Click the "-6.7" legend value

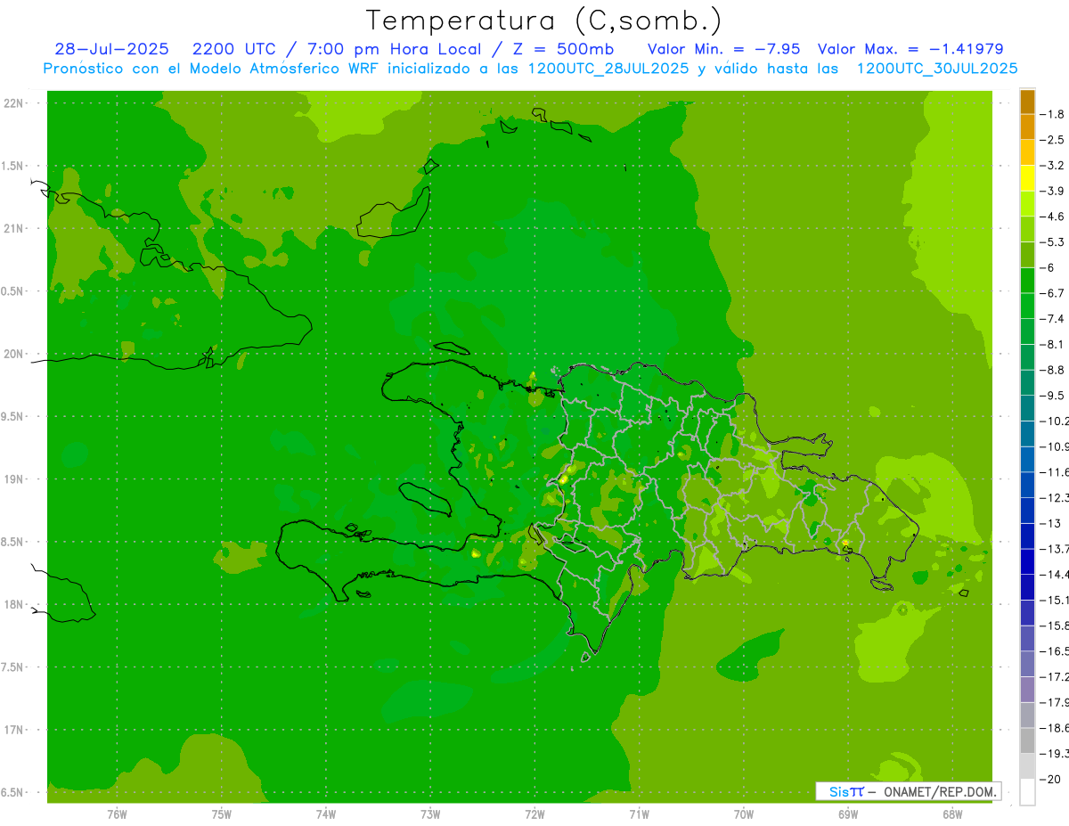tap(1052, 293)
